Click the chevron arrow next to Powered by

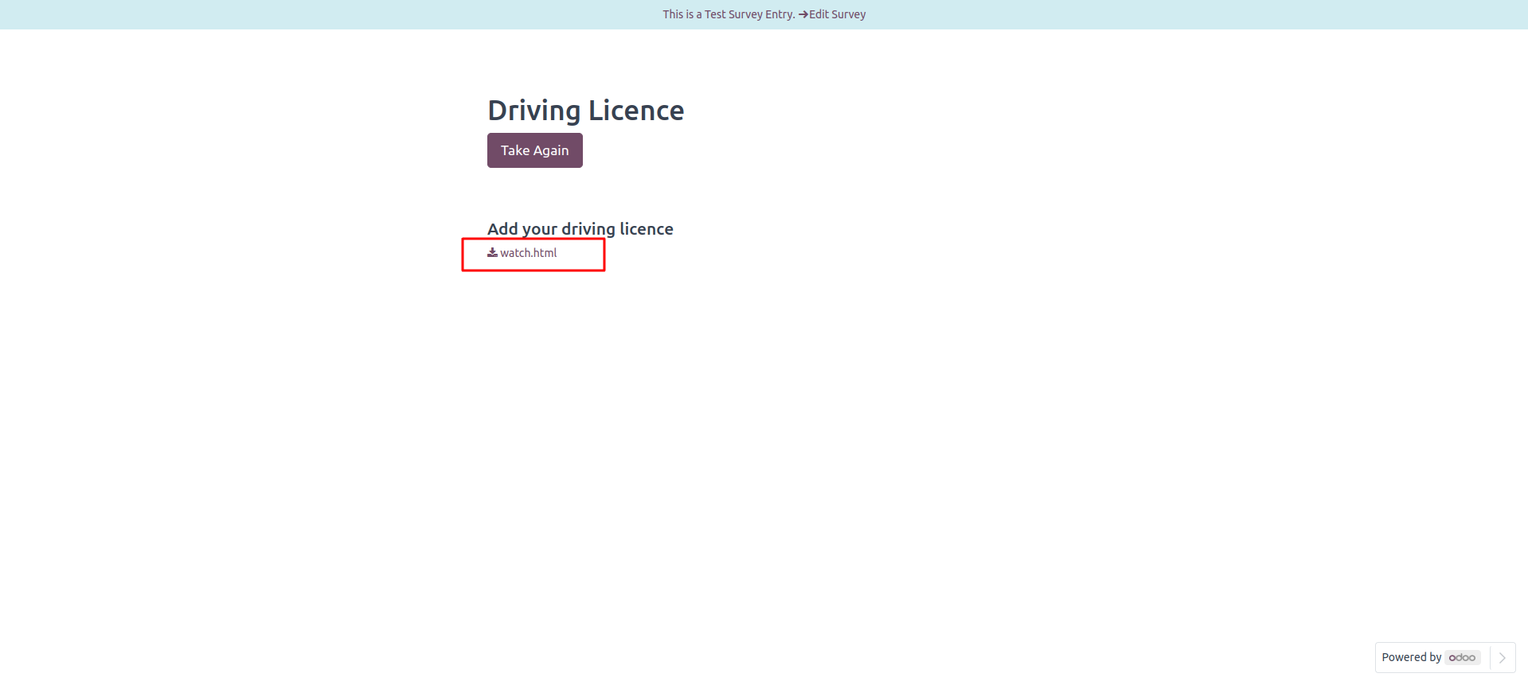click(x=1503, y=658)
